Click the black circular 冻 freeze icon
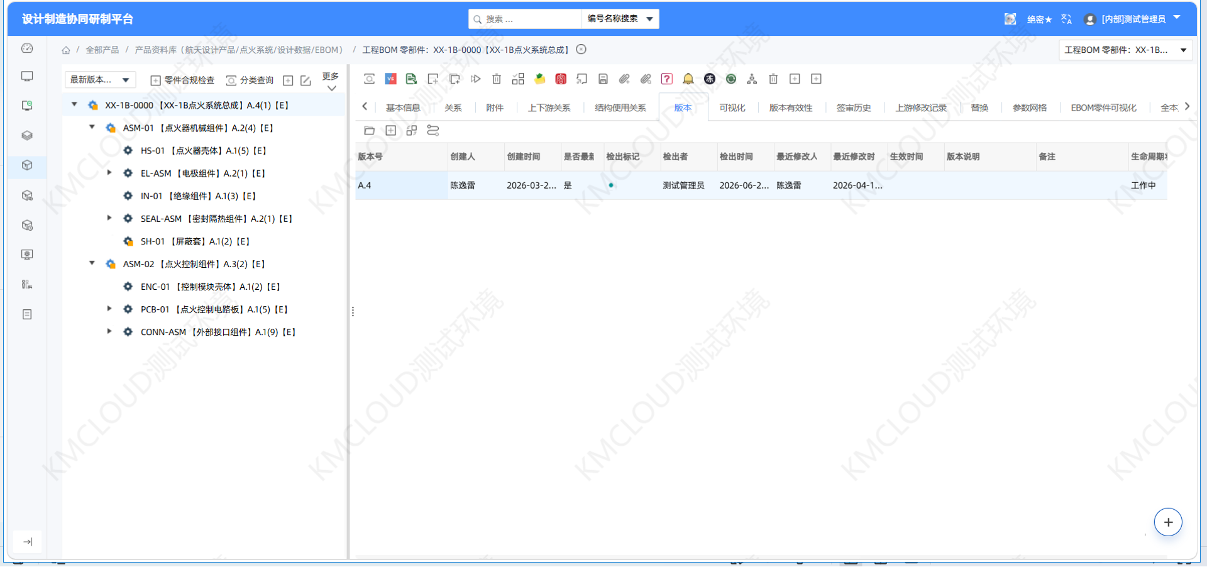 click(710, 79)
